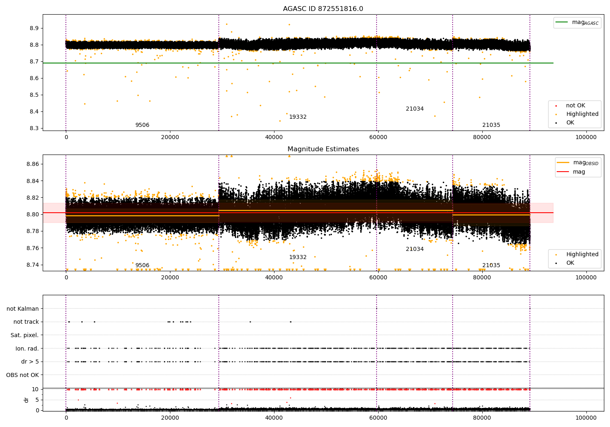Click the OBS not OK row label
The width and height of the screenshot is (610, 427).
pos(22,375)
